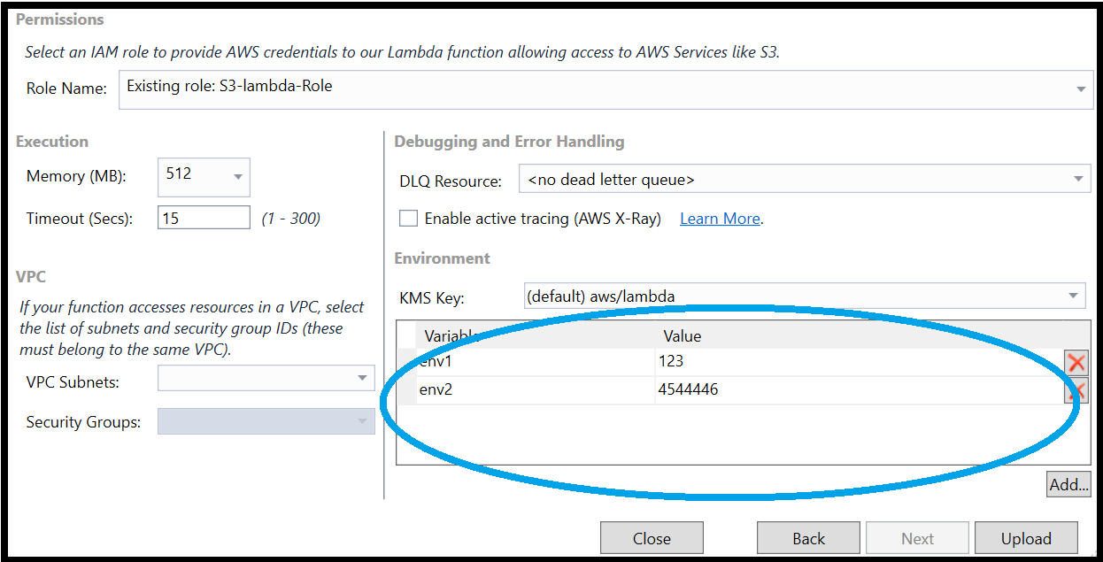
Task: Delete the env1 variable with red X
Action: pos(1076,362)
